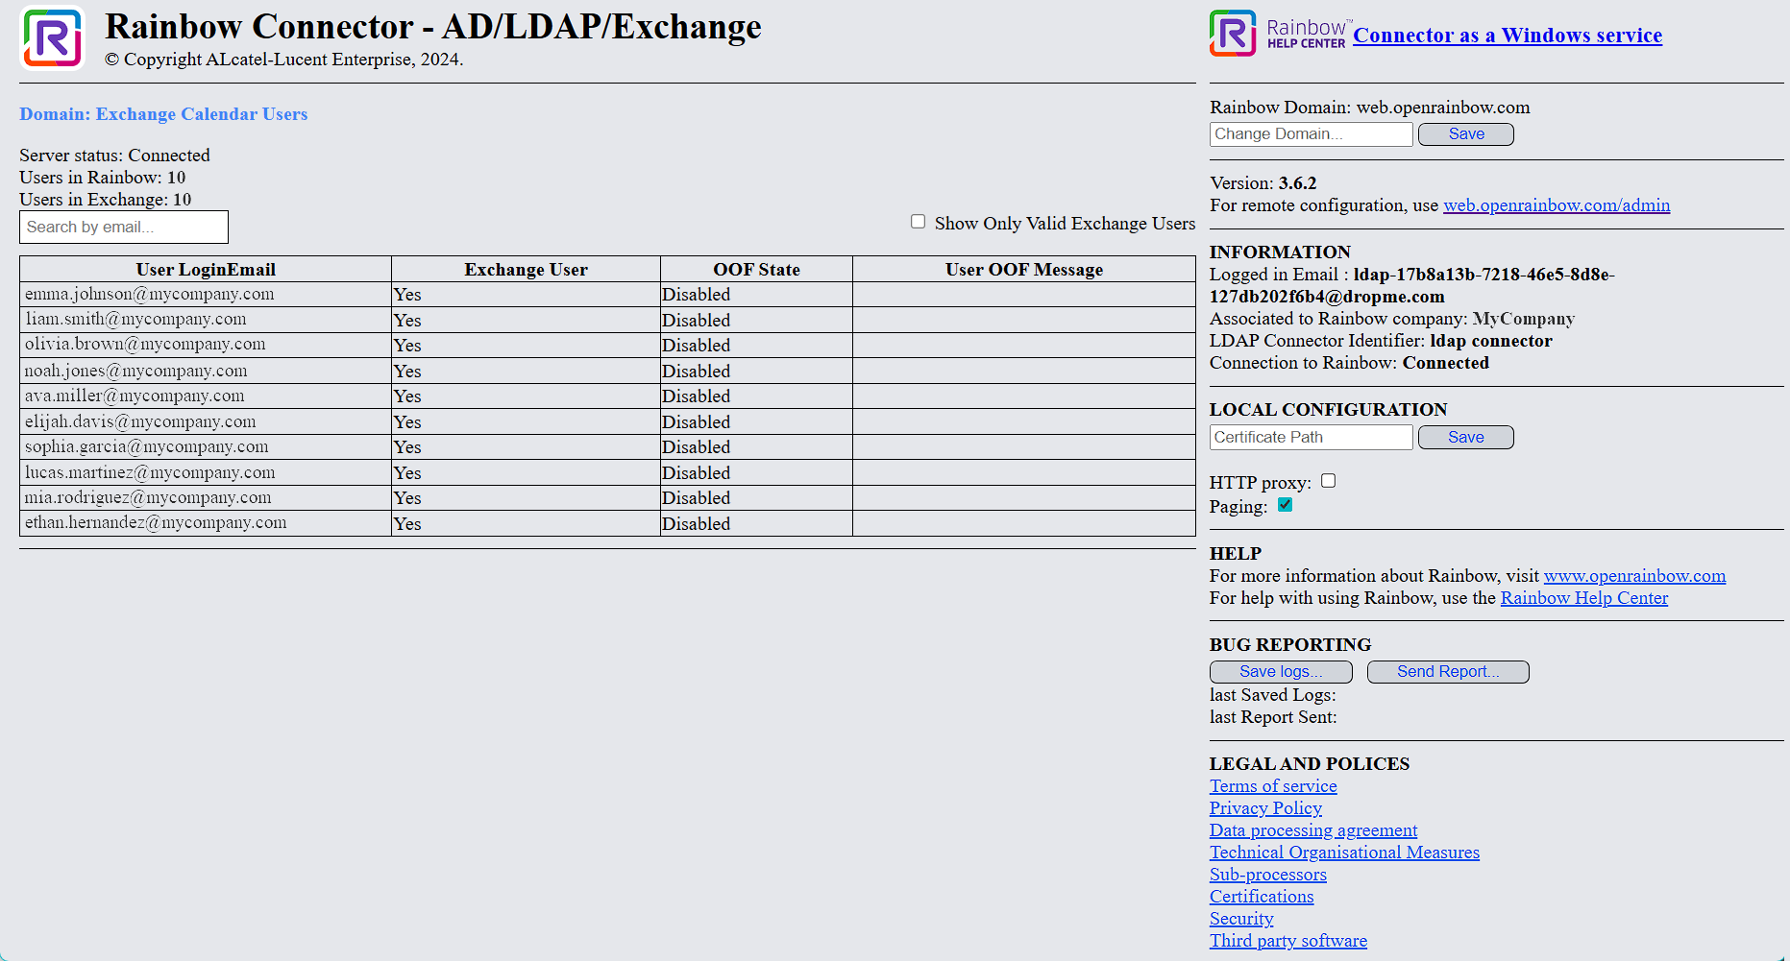Open web.openrainbow.com/admin remote configuration link
The image size is (1790, 961).
click(x=1556, y=205)
